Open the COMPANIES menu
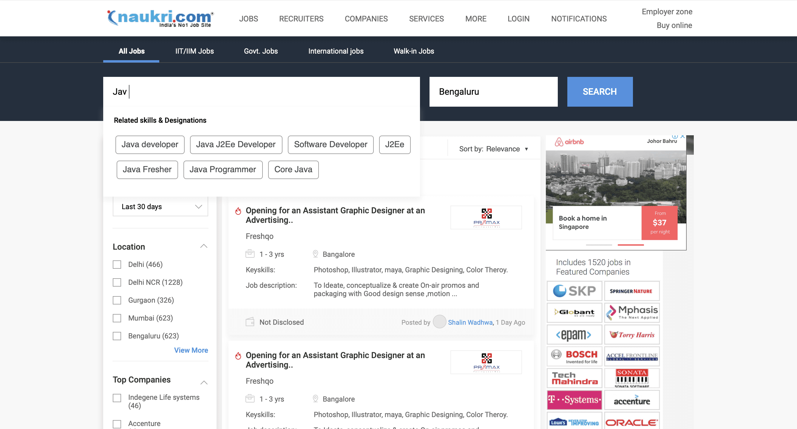The image size is (797, 429). (x=366, y=19)
